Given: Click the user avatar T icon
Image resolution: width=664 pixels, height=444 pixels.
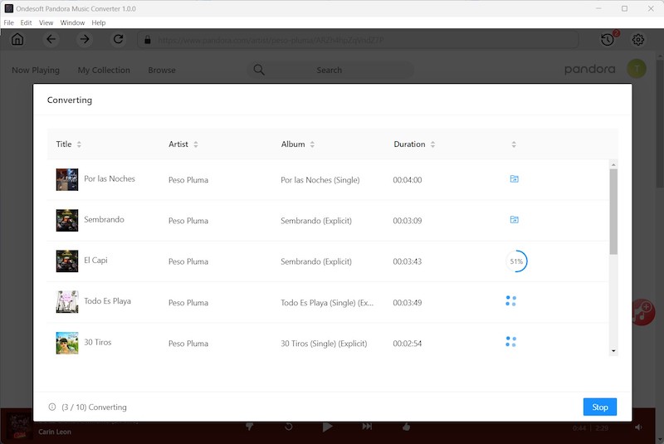Looking at the screenshot, I should tap(637, 69).
